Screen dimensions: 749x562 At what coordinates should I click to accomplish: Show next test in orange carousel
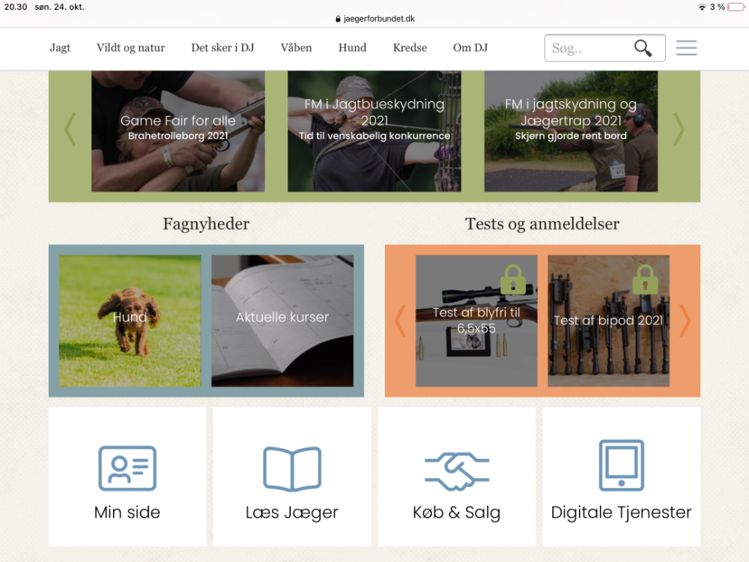pyautogui.click(x=685, y=321)
